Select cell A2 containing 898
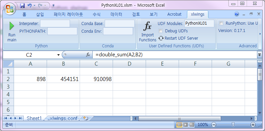The image size is (265, 131). click(30, 79)
